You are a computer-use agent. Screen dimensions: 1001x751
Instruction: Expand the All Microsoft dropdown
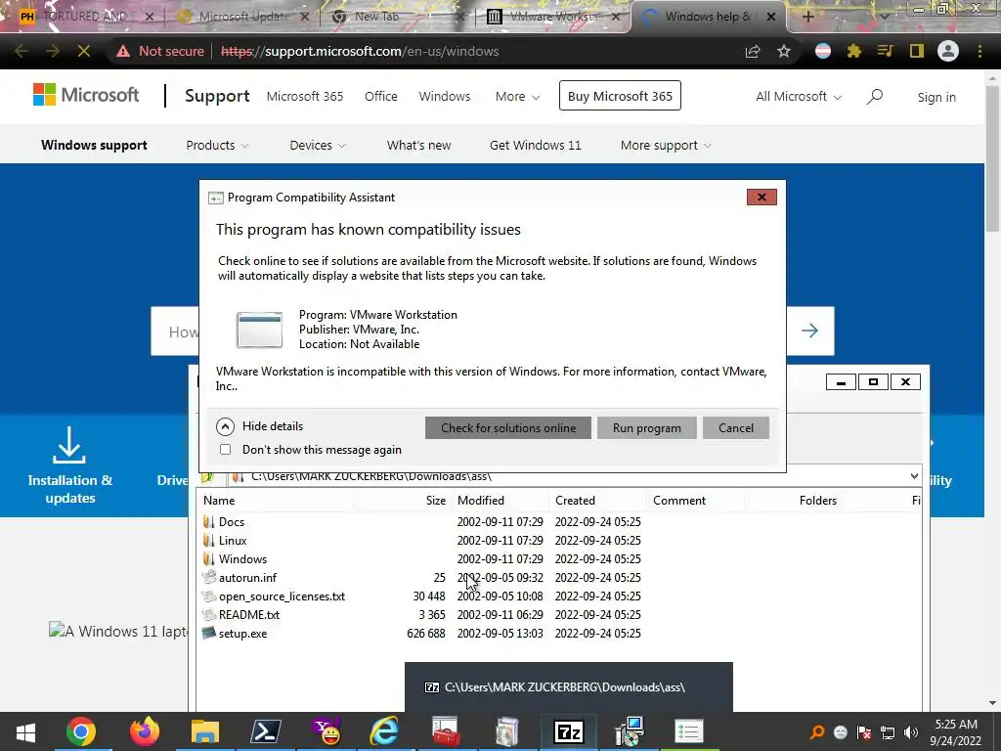pyautogui.click(x=799, y=97)
